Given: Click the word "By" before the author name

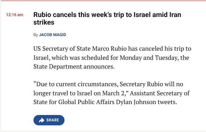Looking at the screenshot, I should pyautogui.click(x=36, y=35).
